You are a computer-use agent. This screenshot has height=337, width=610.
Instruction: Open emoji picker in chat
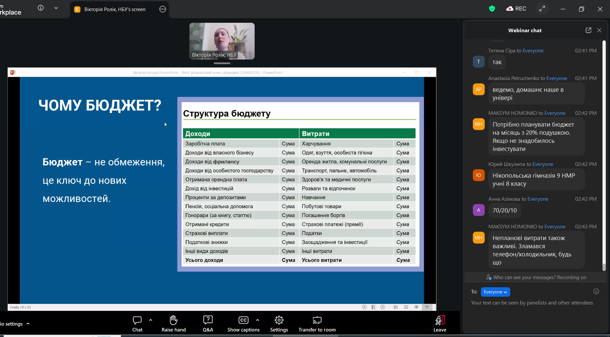coord(596,291)
